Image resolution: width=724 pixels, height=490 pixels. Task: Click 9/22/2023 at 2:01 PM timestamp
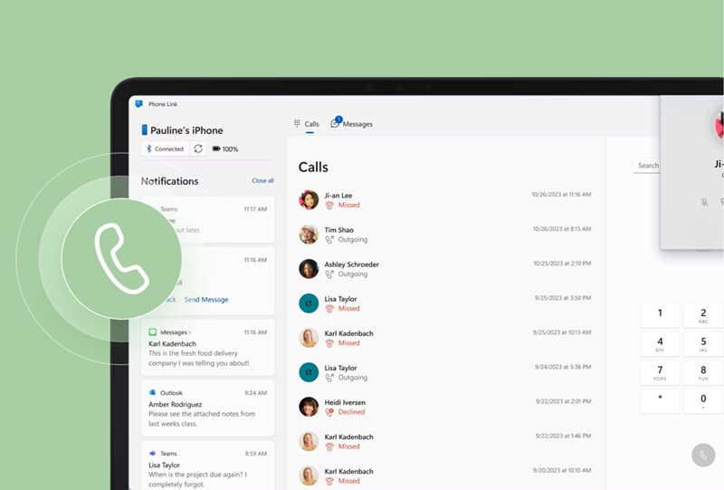(563, 401)
